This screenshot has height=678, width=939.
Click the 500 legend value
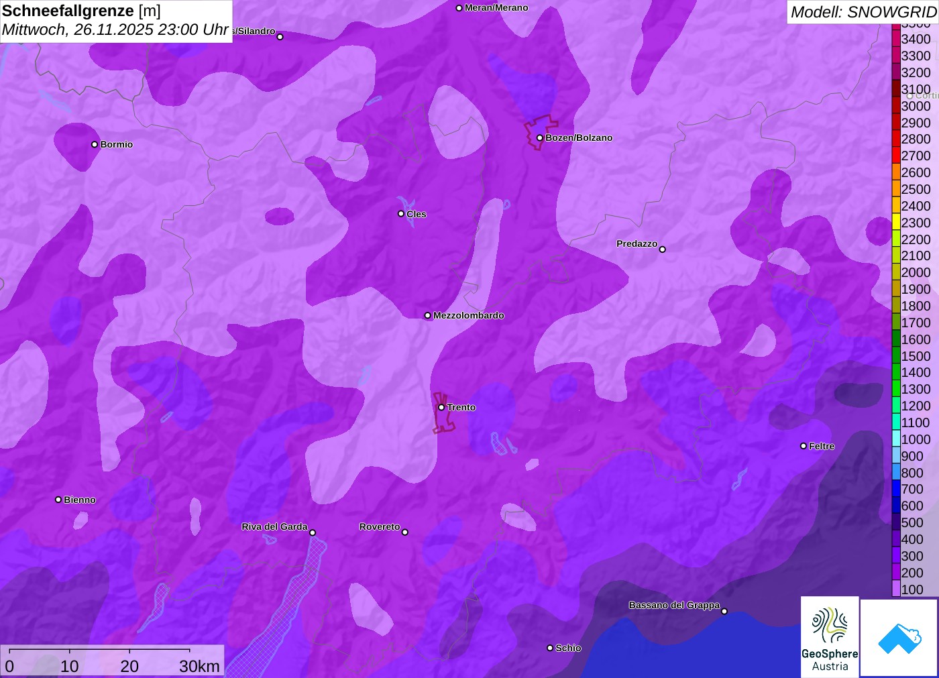click(912, 522)
